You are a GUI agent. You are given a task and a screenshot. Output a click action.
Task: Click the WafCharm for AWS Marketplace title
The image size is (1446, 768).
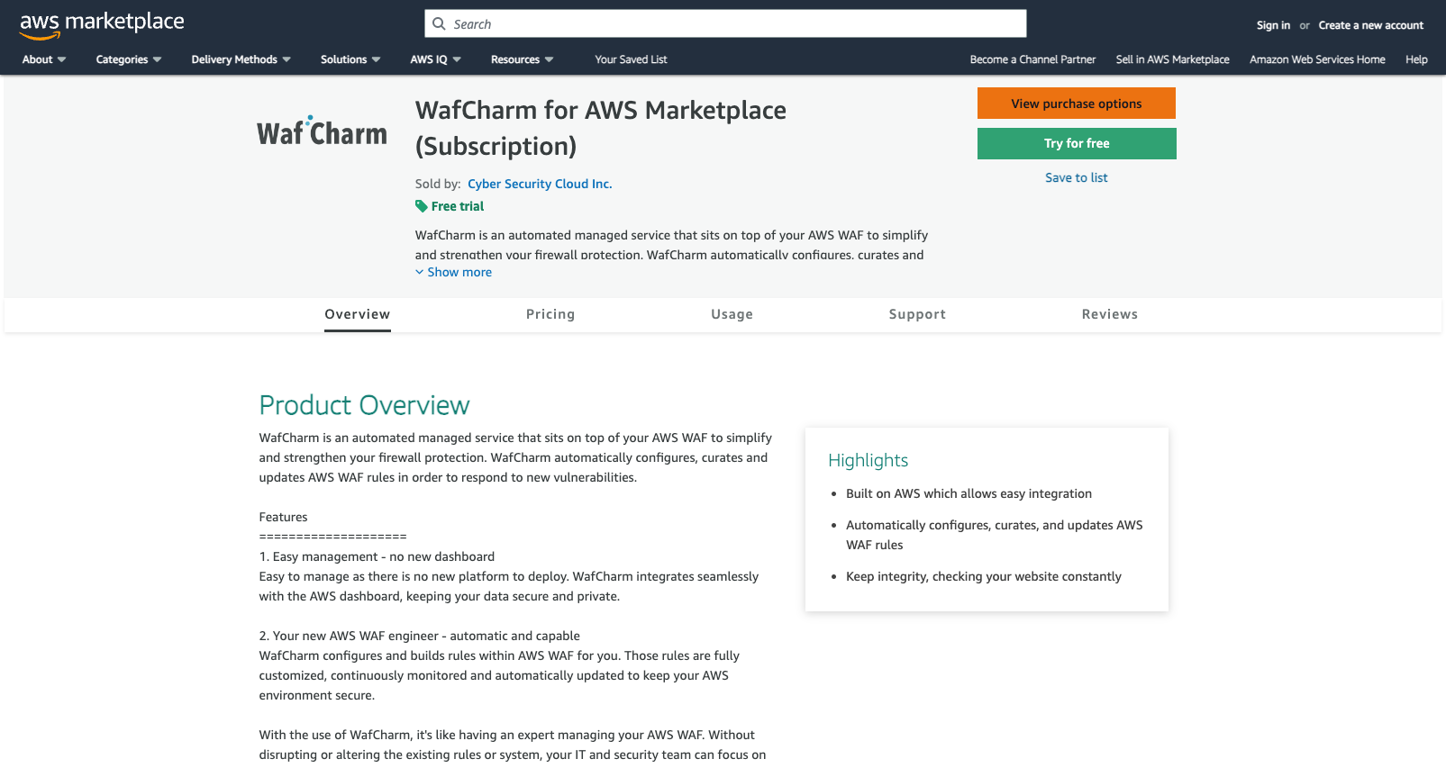point(601,128)
